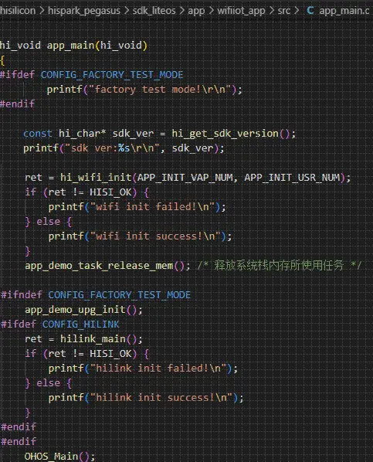The height and width of the screenshot is (462, 373).
Task: Click the hi_get_sdk_version call
Action: (x=225, y=134)
